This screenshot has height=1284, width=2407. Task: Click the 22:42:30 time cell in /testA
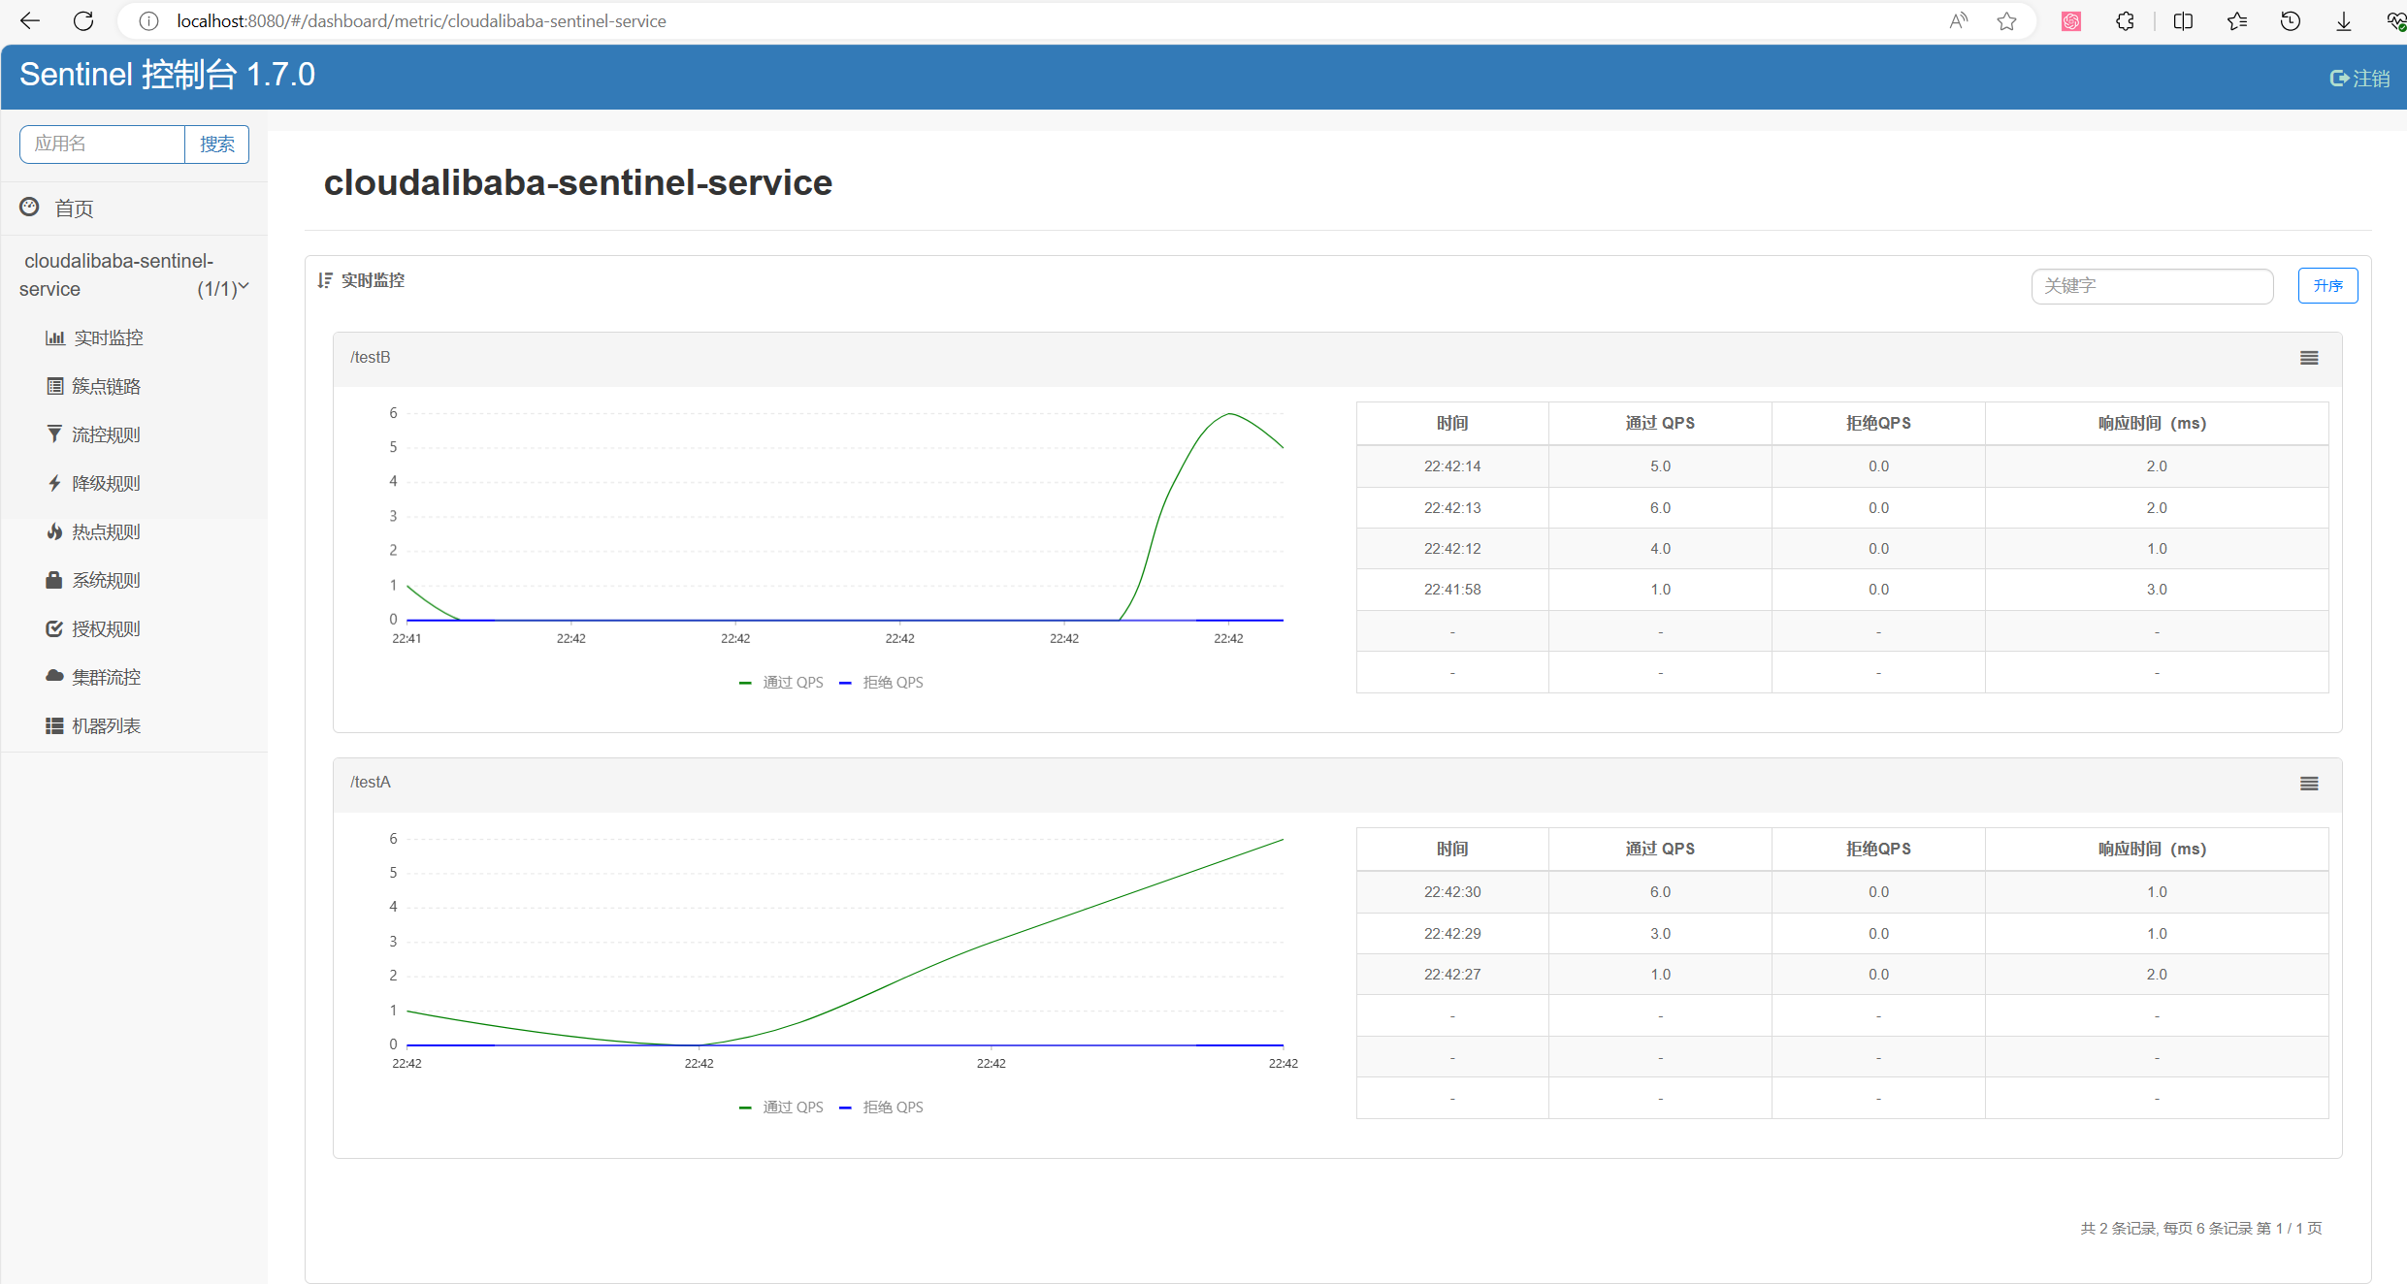point(1452,892)
